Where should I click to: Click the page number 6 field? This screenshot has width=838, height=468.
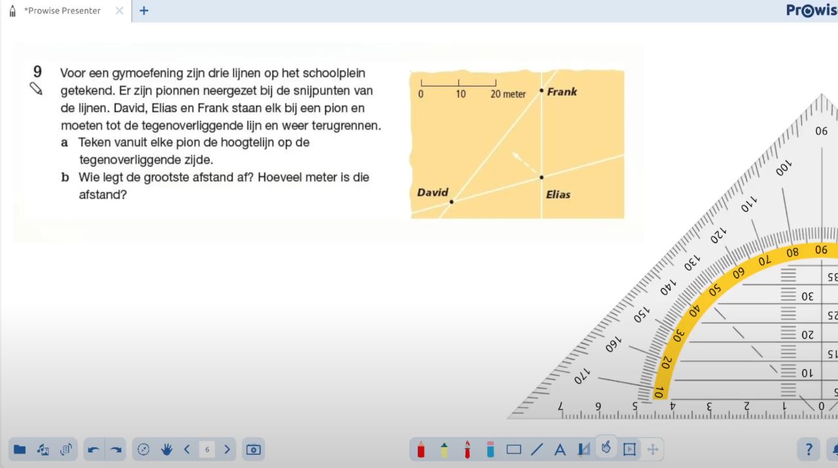(207, 449)
